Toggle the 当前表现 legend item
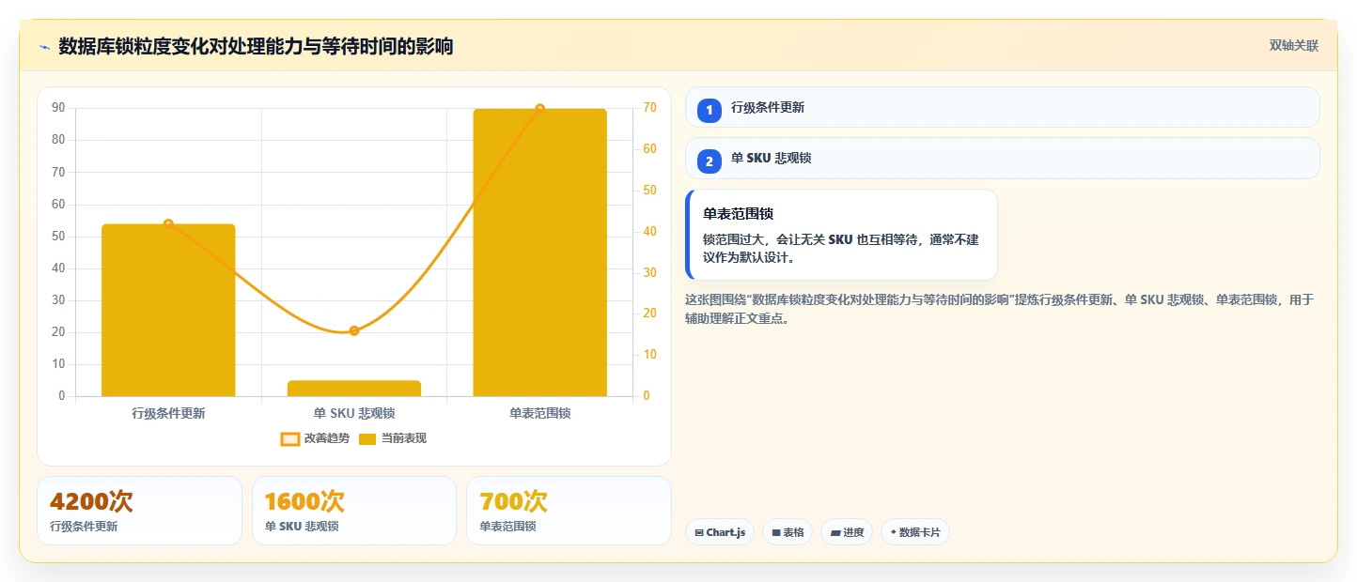Viewport: 1357px width, 582px height. [x=393, y=438]
